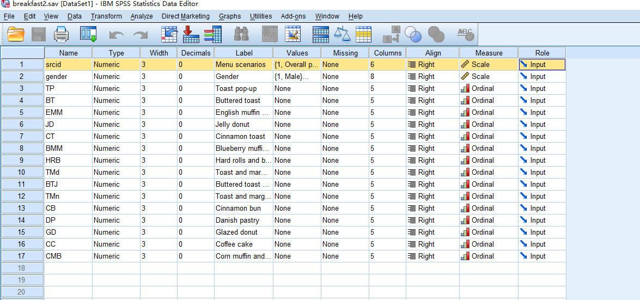Recall recently used dialogs icon

click(x=88, y=34)
